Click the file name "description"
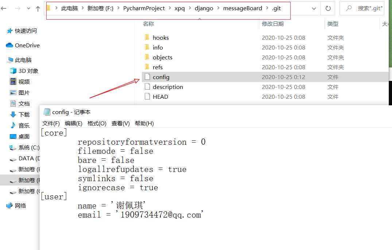The width and height of the screenshot is (392, 250). [168, 87]
